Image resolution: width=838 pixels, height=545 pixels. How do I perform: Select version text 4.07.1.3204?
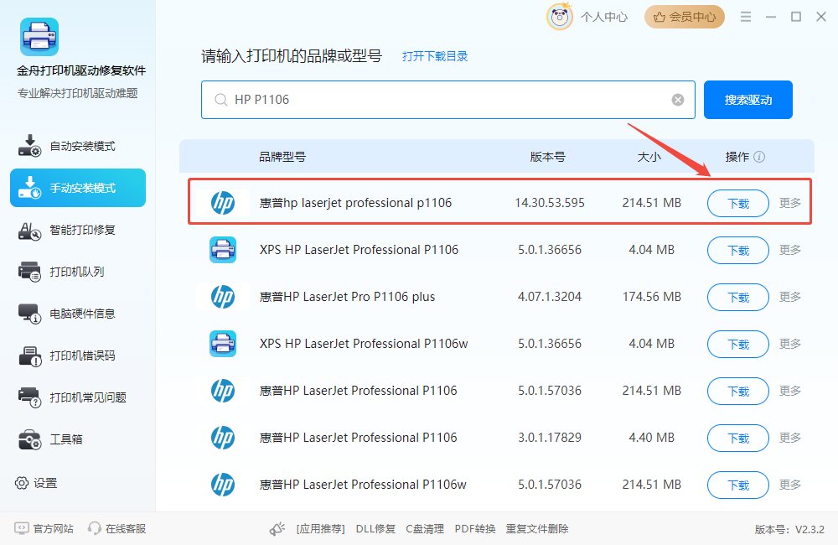pos(550,296)
